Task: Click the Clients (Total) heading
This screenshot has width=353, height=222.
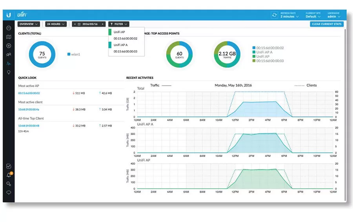Action: 29,33
